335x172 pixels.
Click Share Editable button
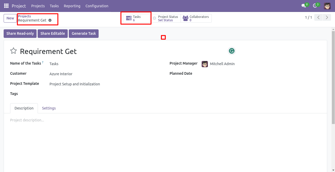point(53,33)
